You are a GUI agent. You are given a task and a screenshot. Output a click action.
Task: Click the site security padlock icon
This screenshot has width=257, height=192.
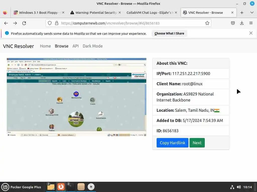tap(57, 23)
